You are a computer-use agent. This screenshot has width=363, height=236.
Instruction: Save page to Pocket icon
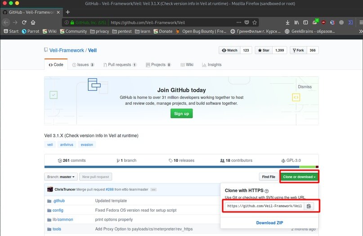[x=247, y=22]
